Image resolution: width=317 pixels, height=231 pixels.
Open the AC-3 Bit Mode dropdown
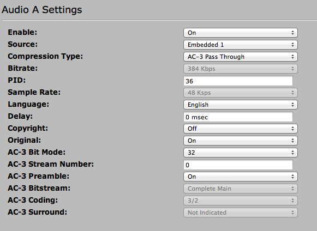point(241,153)
